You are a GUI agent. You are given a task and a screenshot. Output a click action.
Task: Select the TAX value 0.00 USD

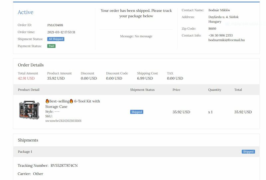(x=175, y=78)
